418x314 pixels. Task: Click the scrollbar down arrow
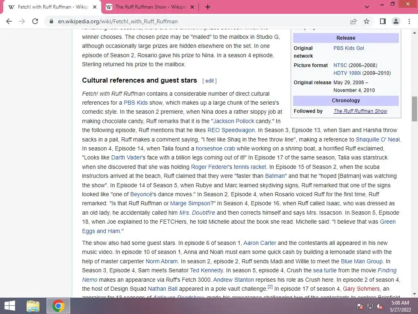point(415,294)
